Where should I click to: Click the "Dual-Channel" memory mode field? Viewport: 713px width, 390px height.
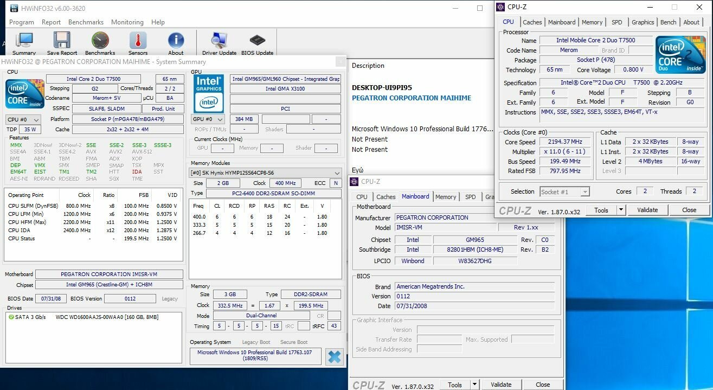pos(261,316)
